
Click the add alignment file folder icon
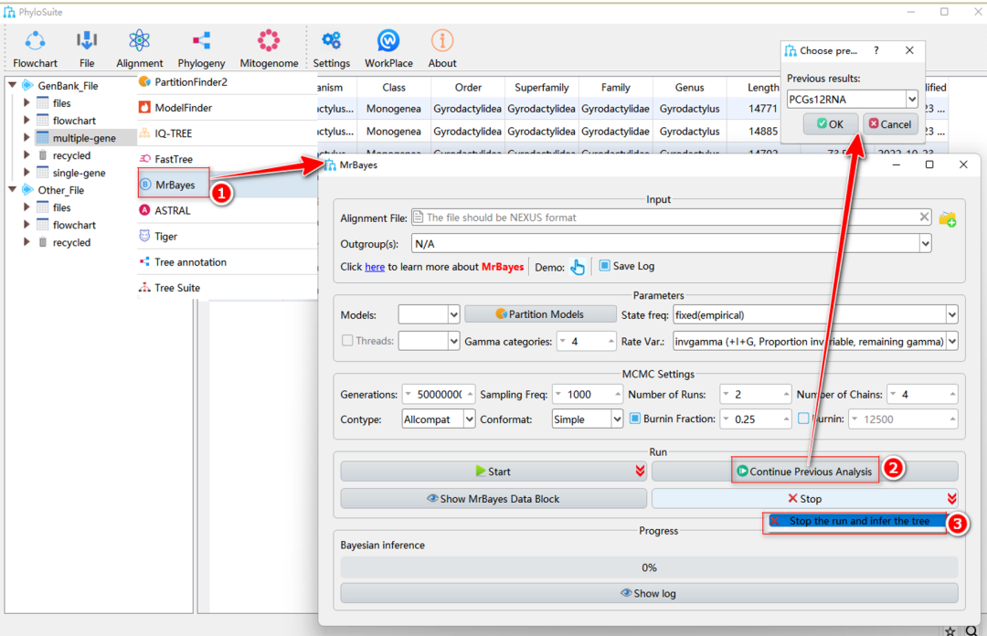tap(948, 218)
